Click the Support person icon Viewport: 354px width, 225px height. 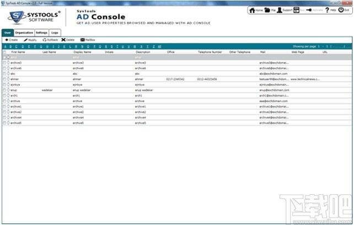(x=280, y=10)
